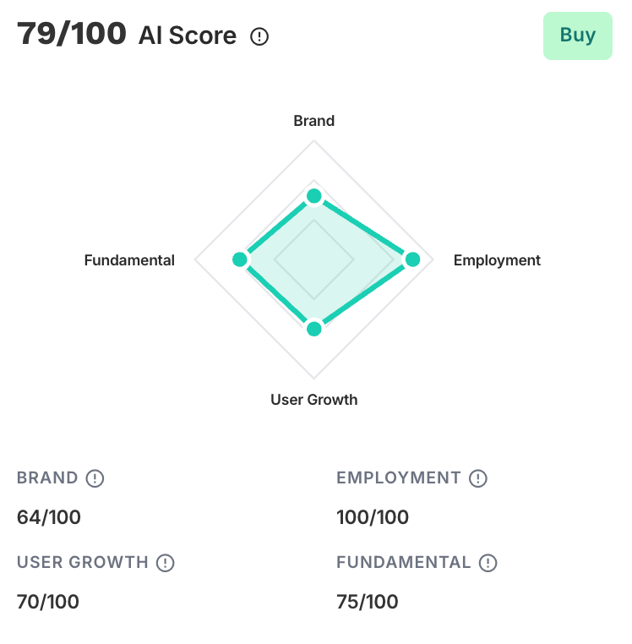This screenshot has height=644, width=632.
Task: Select the Employment axis label beside the chart
Action: point(497,260)
